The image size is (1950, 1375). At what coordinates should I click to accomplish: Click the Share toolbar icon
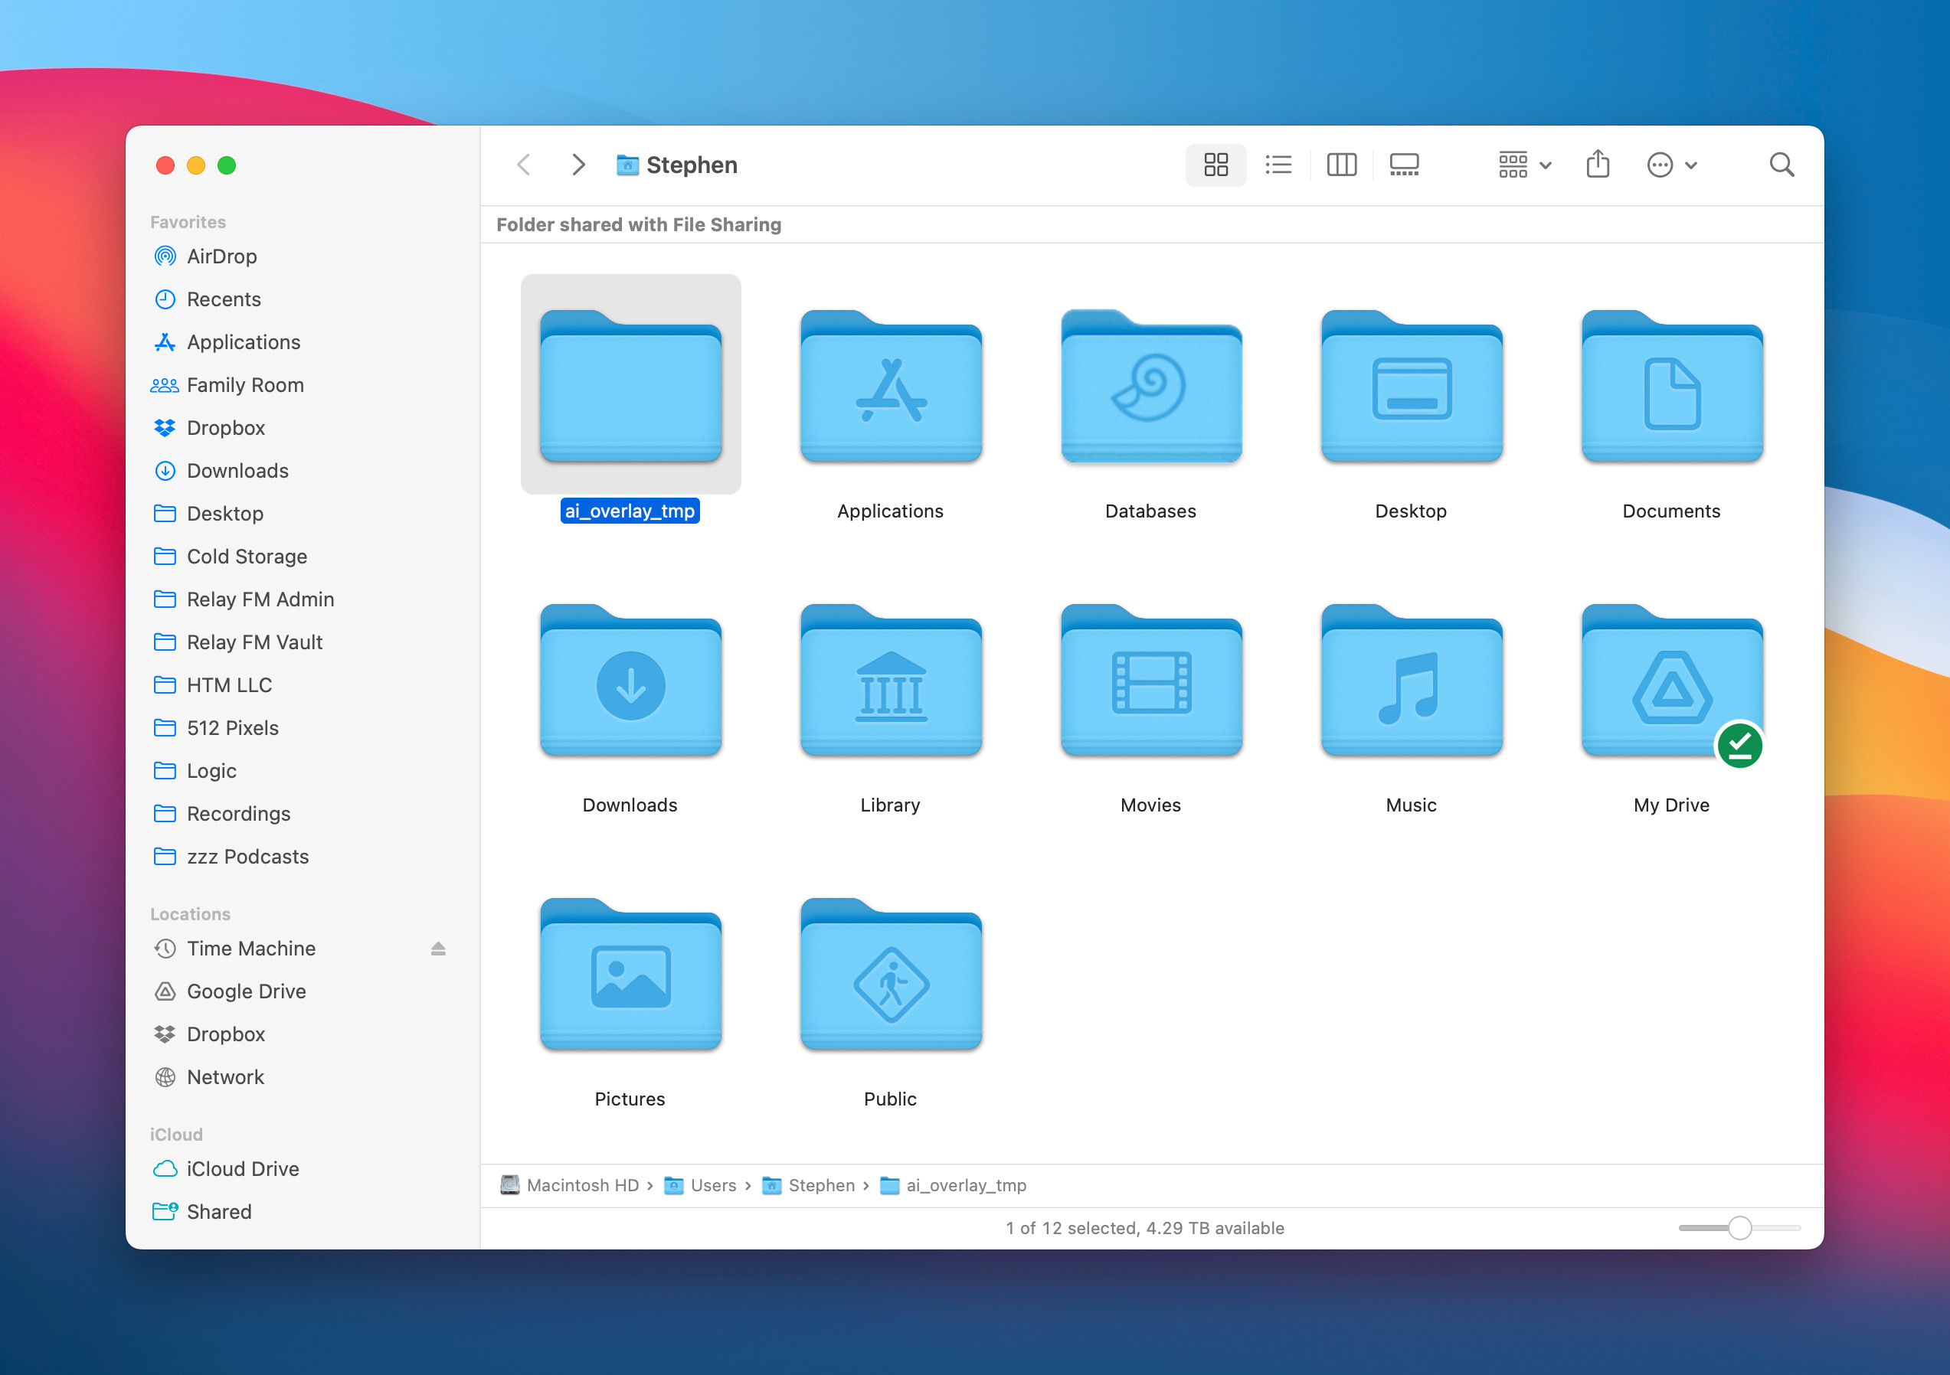(x=1598, y=164)
